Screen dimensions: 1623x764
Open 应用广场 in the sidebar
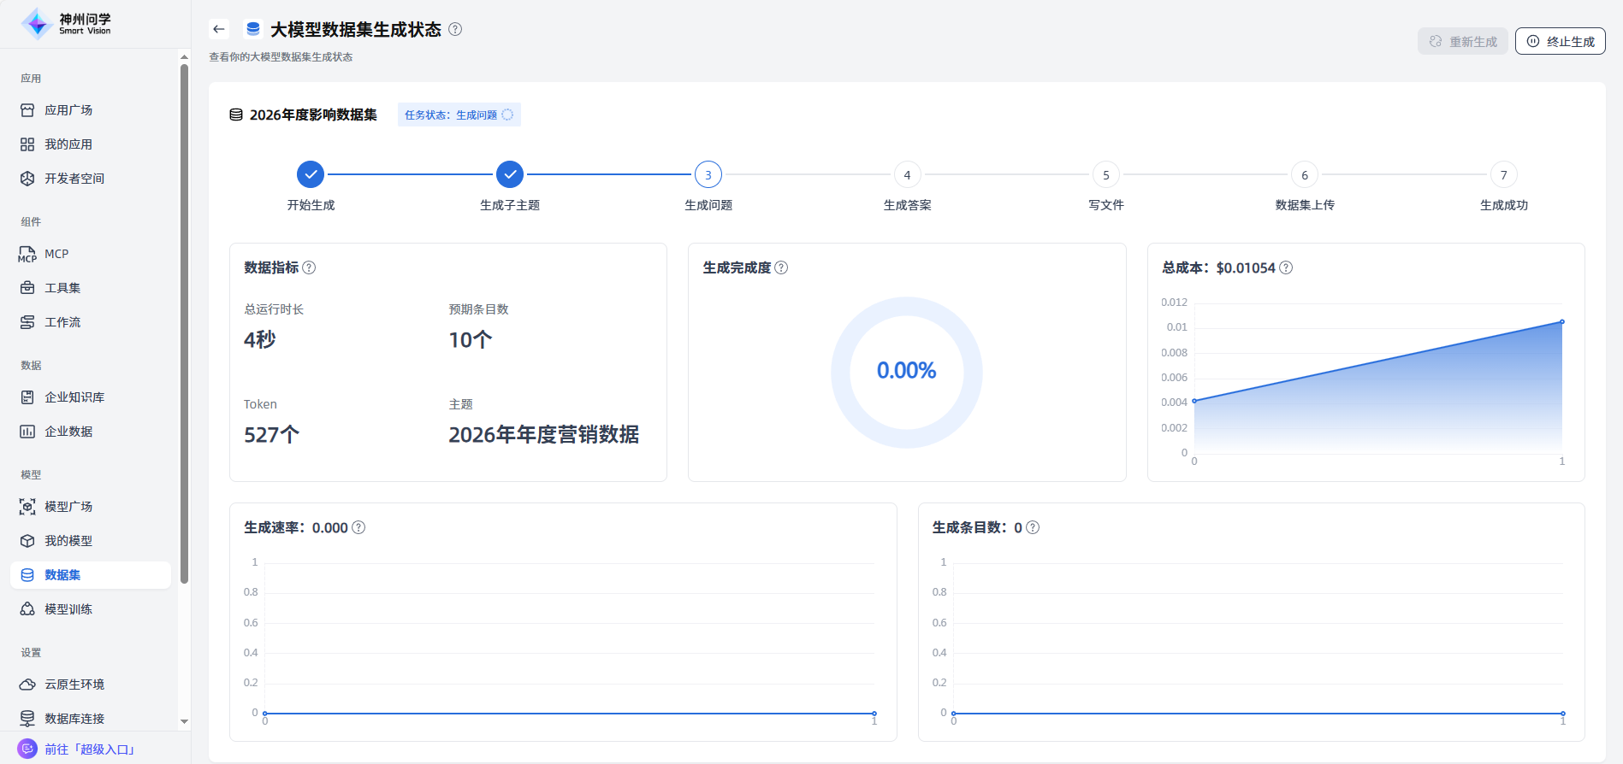(x=68, y=110)
